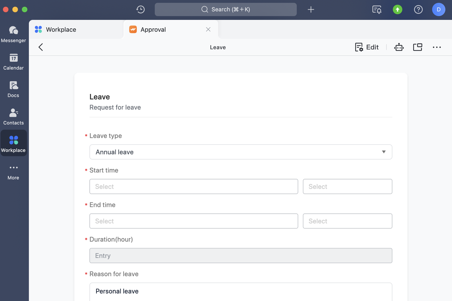Open the help question mark icon
Viewport: 452px width, 301px height.
point(418,10)
